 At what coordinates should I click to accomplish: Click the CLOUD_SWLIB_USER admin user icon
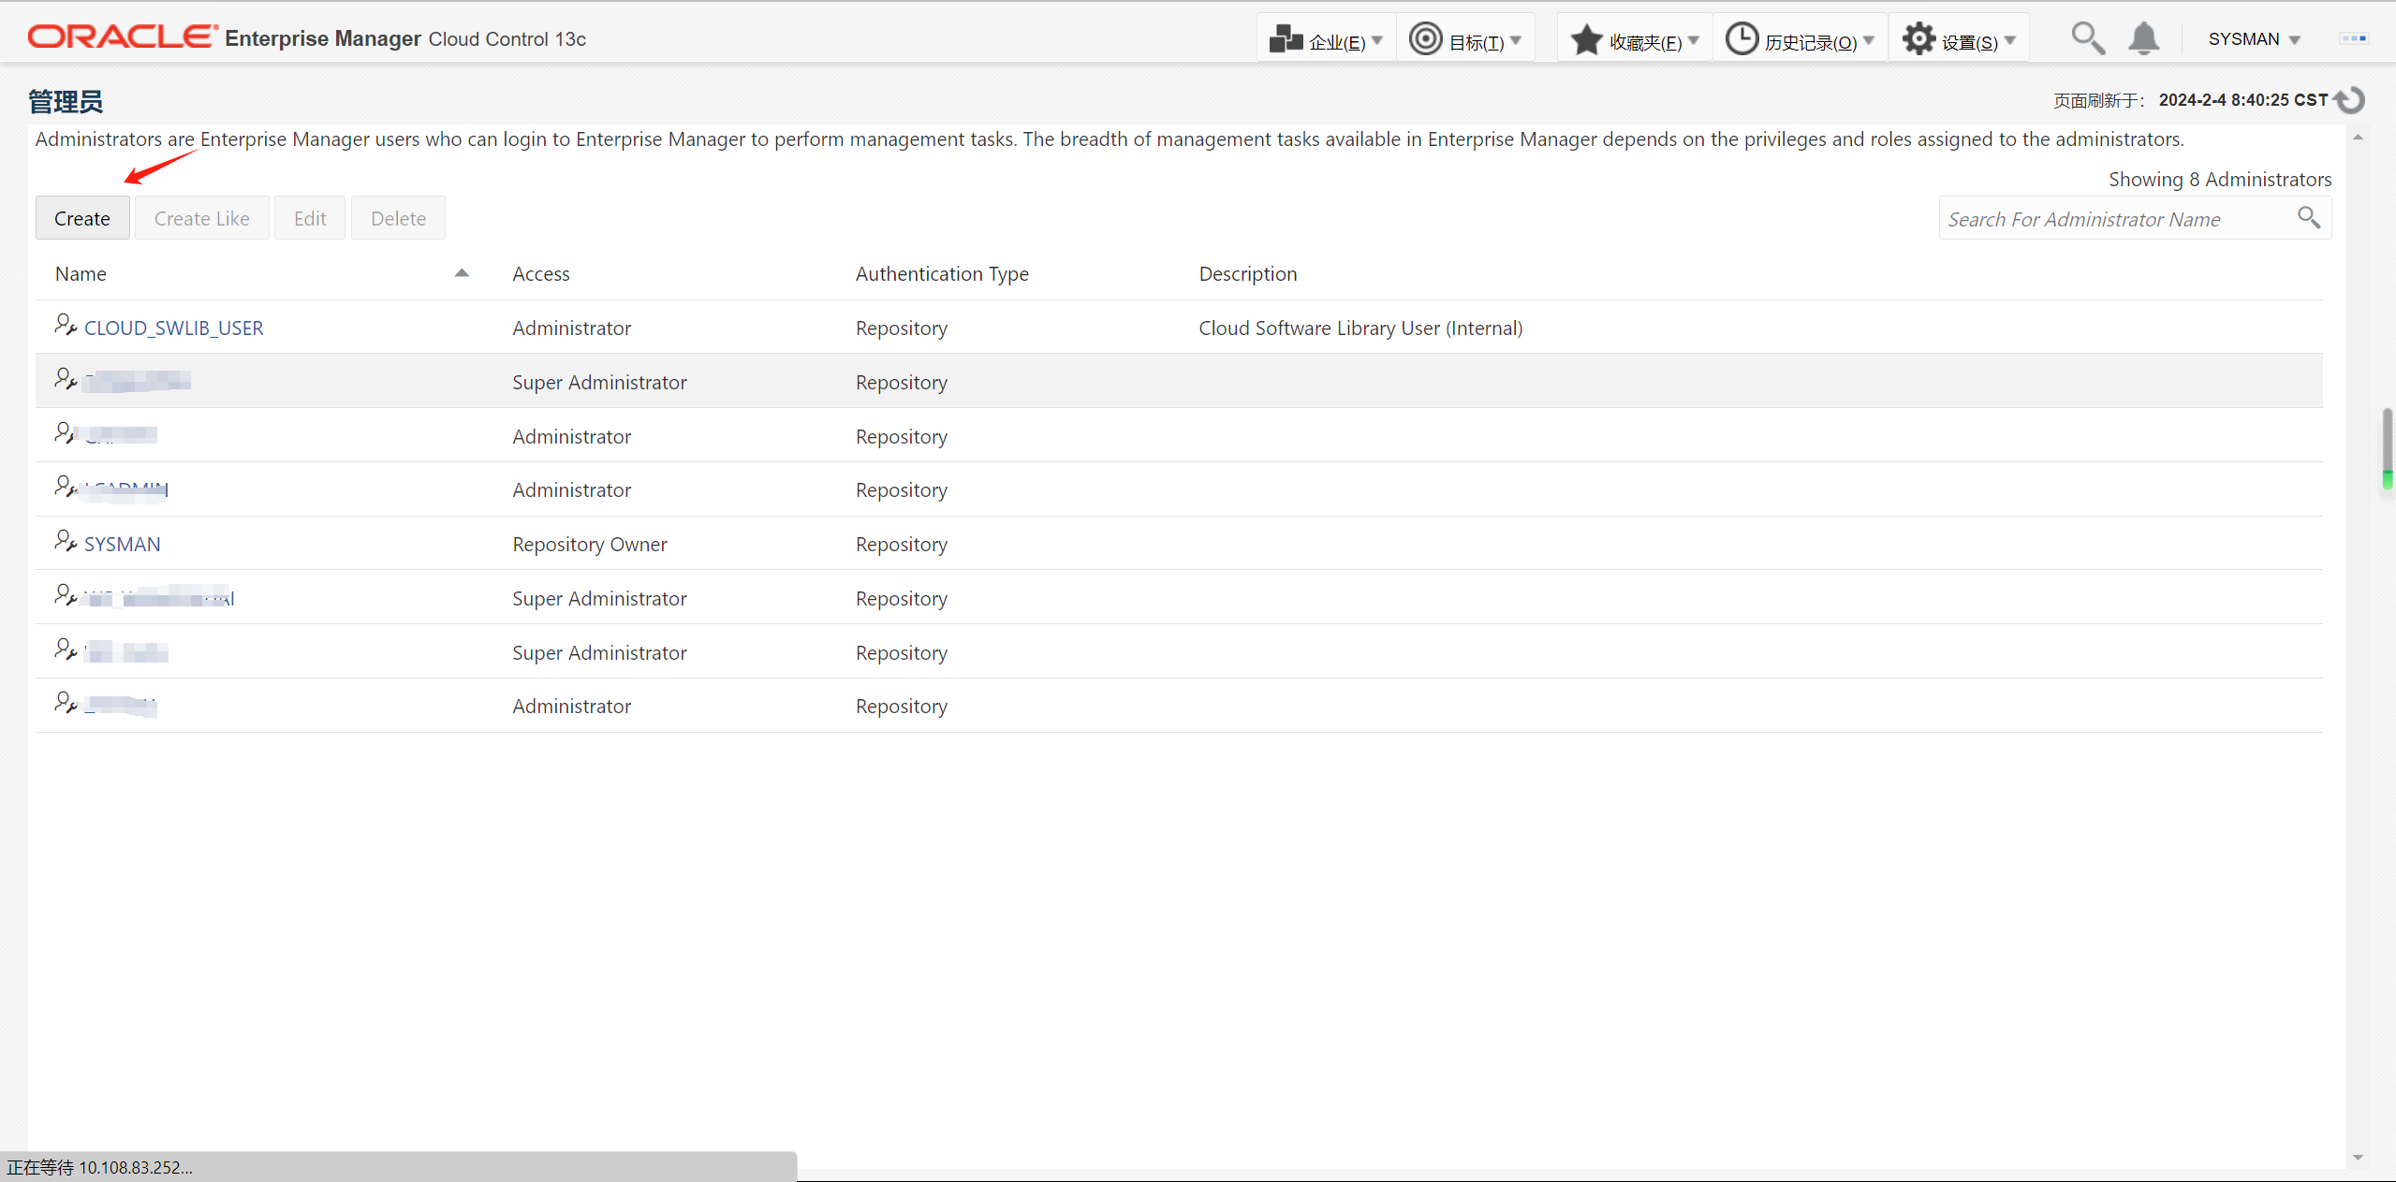pos(65,326)
